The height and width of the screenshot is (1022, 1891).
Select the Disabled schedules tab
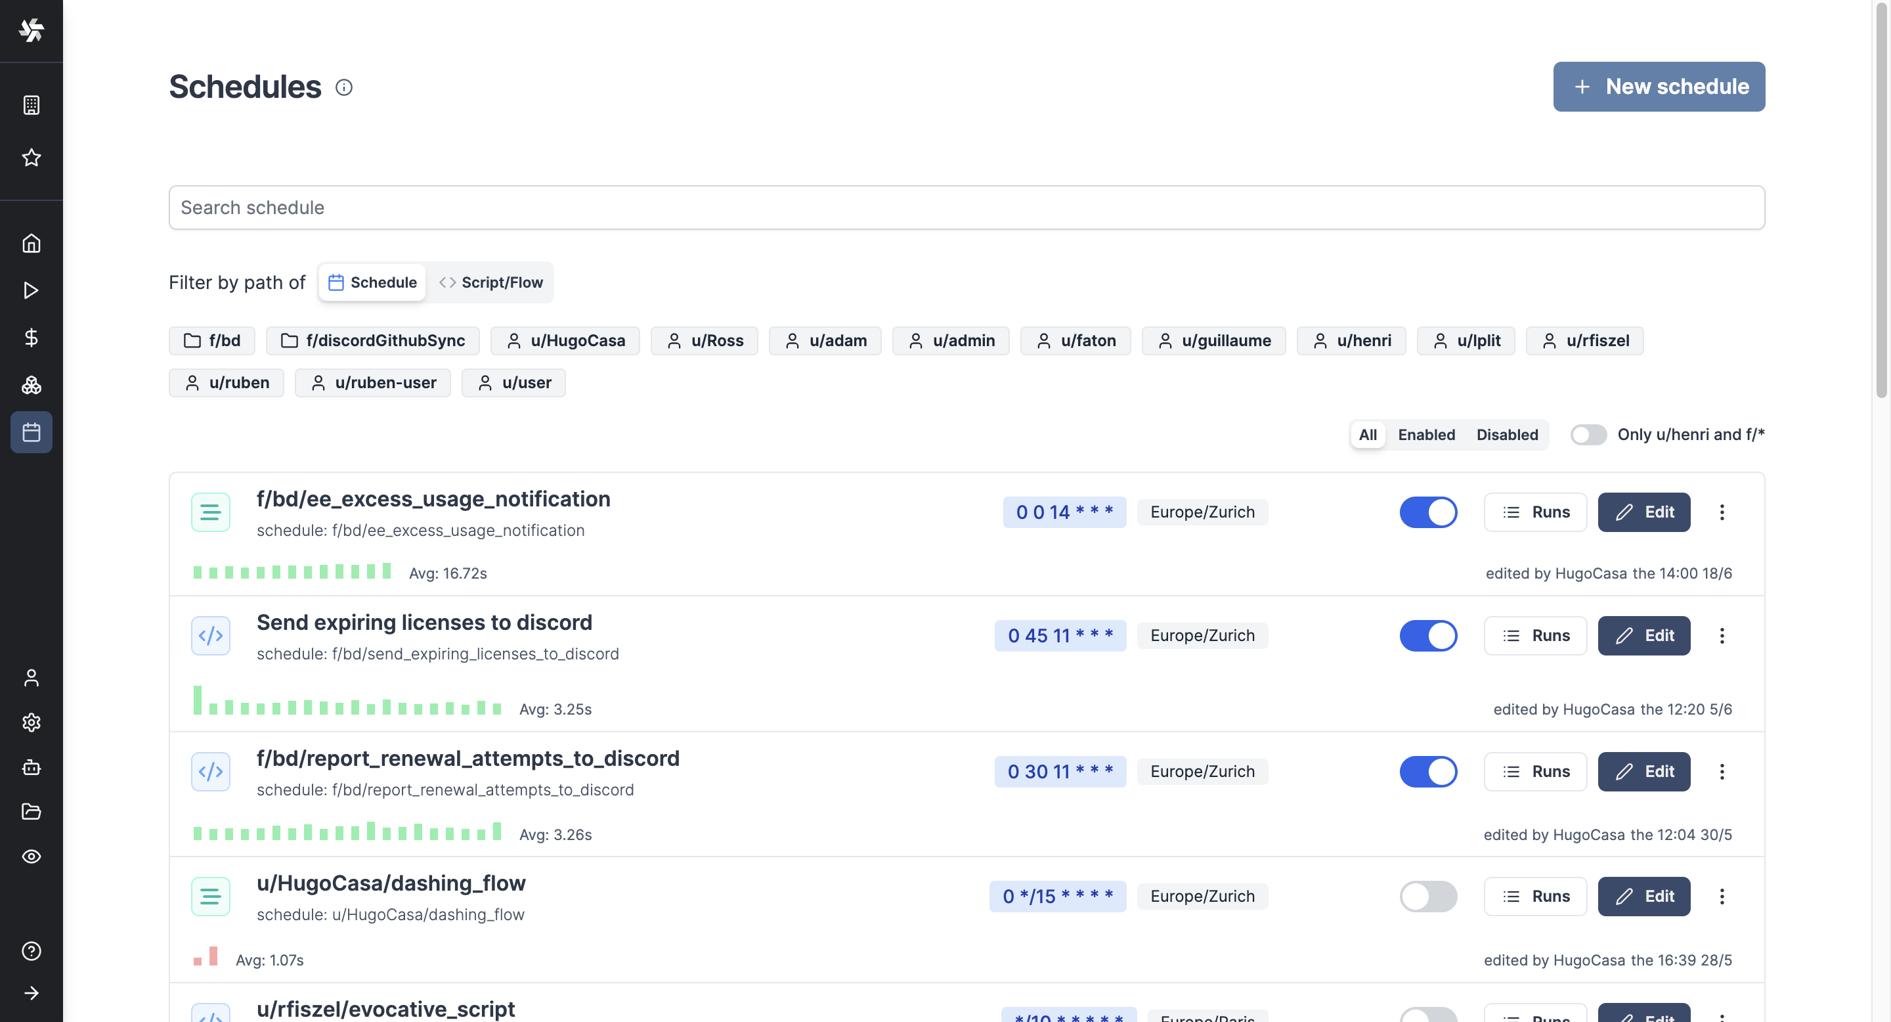click(1506, 435)
